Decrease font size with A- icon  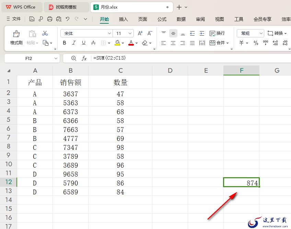coord(150,33)
